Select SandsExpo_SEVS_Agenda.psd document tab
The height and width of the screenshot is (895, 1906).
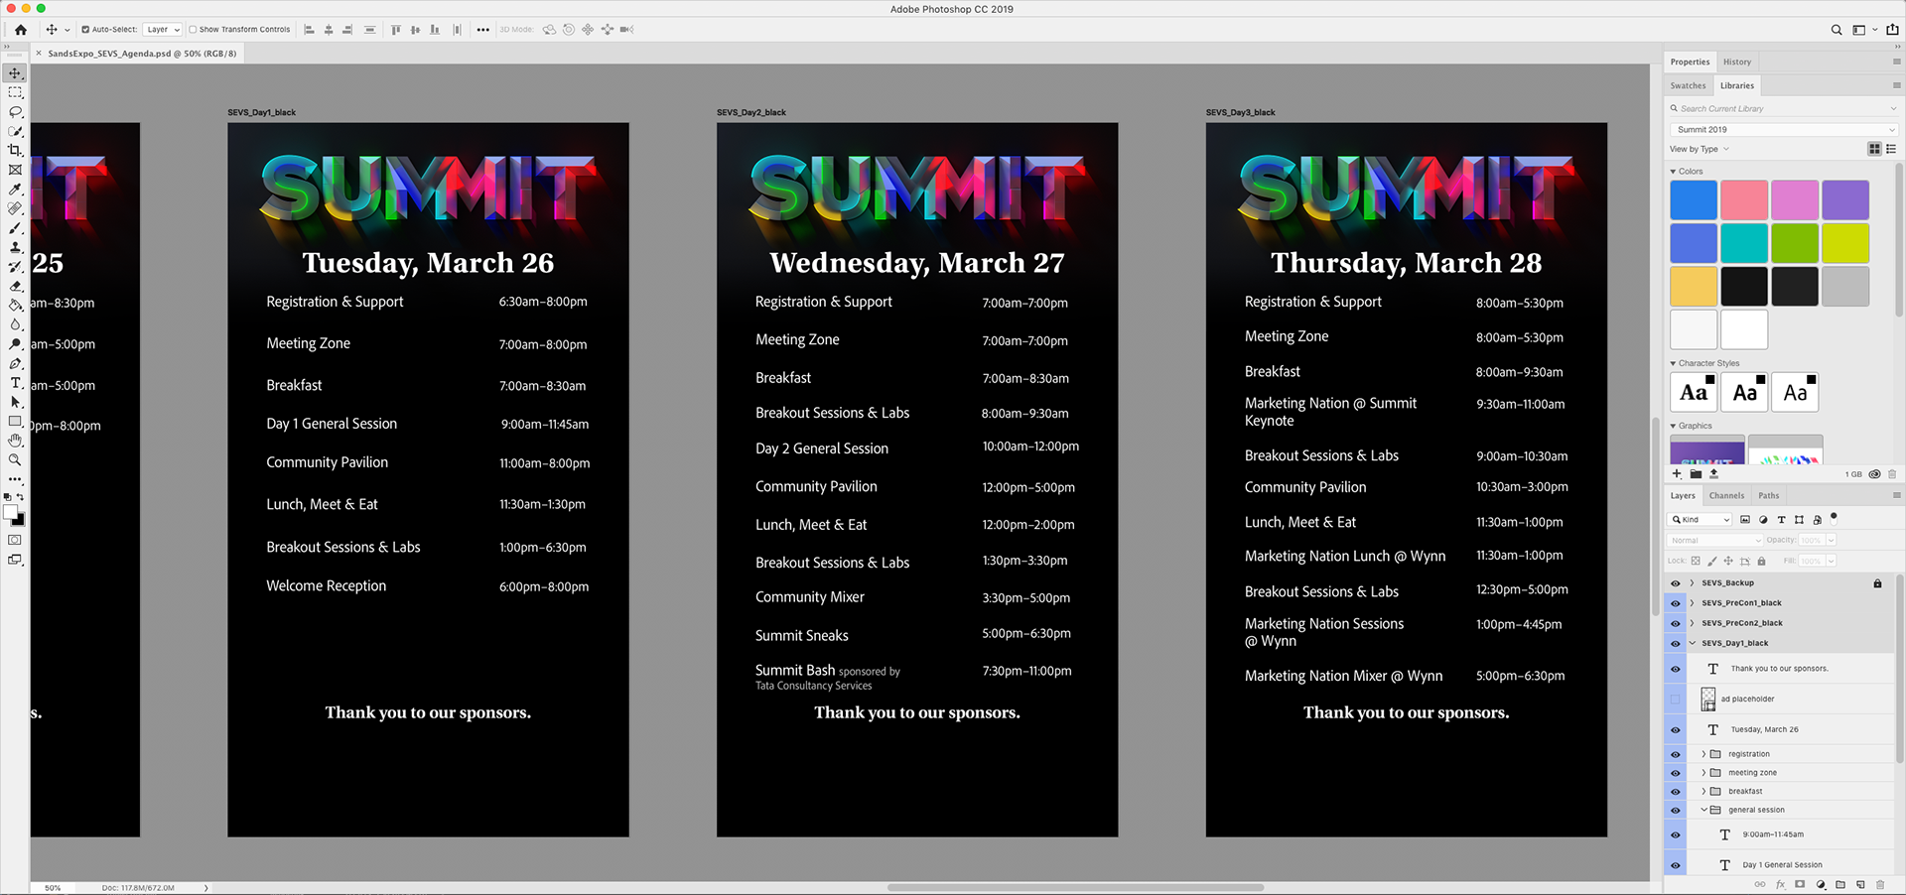click(142, 54)
